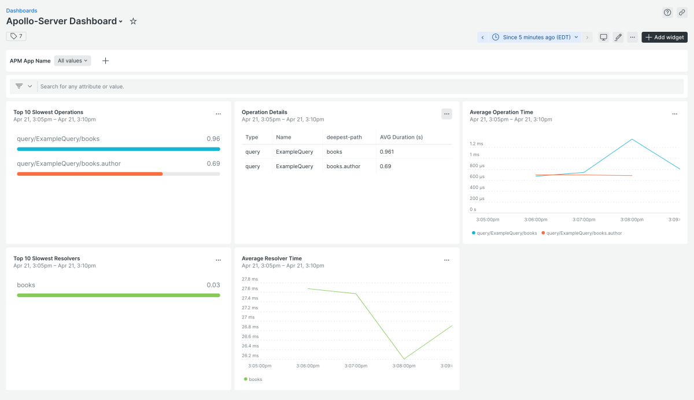The width and height of the screenshot is (694, 400).
Task: Click the Add widget button
Action: pos(665,37)
